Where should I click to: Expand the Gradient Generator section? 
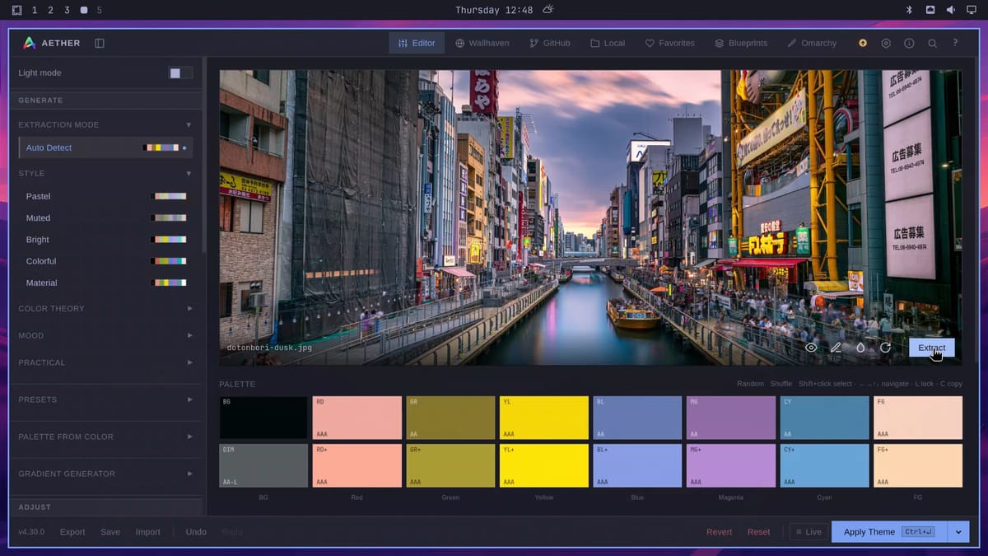(106, 474)
